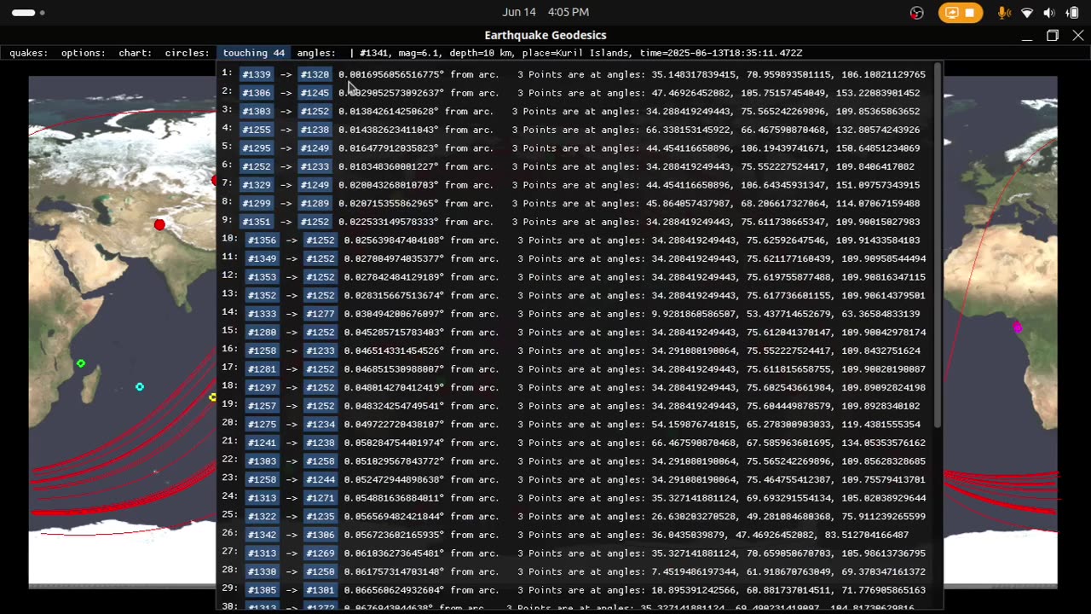Open quake link #1339 in row 1
This screenshot has width=1091, height=614.
pyautogui.click(x=257, y=75)
